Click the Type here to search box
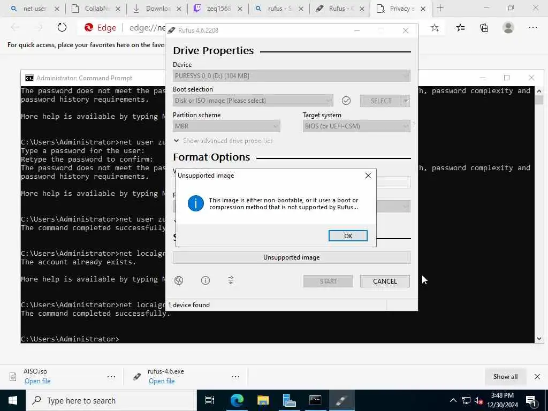This screenshot has height=411, width=548. 111,400
